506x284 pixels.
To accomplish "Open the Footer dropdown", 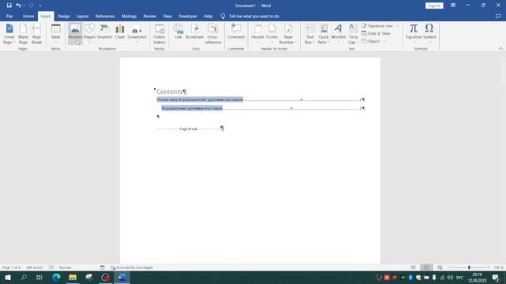I will 272,34.
